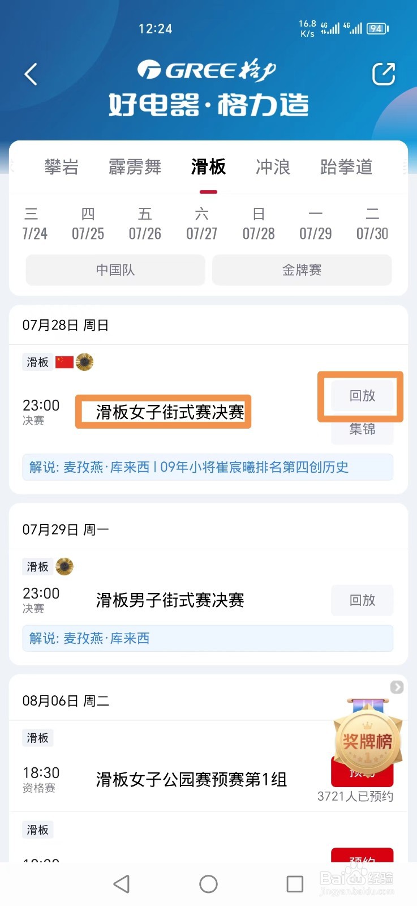The width and height of the screenshot is (417, 906).
Task: Select date 07/28 Sunday
Action: [x=259, y=224]
